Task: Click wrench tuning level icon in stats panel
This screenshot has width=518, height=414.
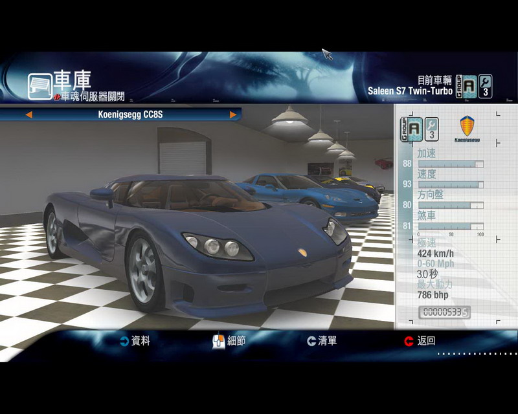Action: [x=432, y=129]
